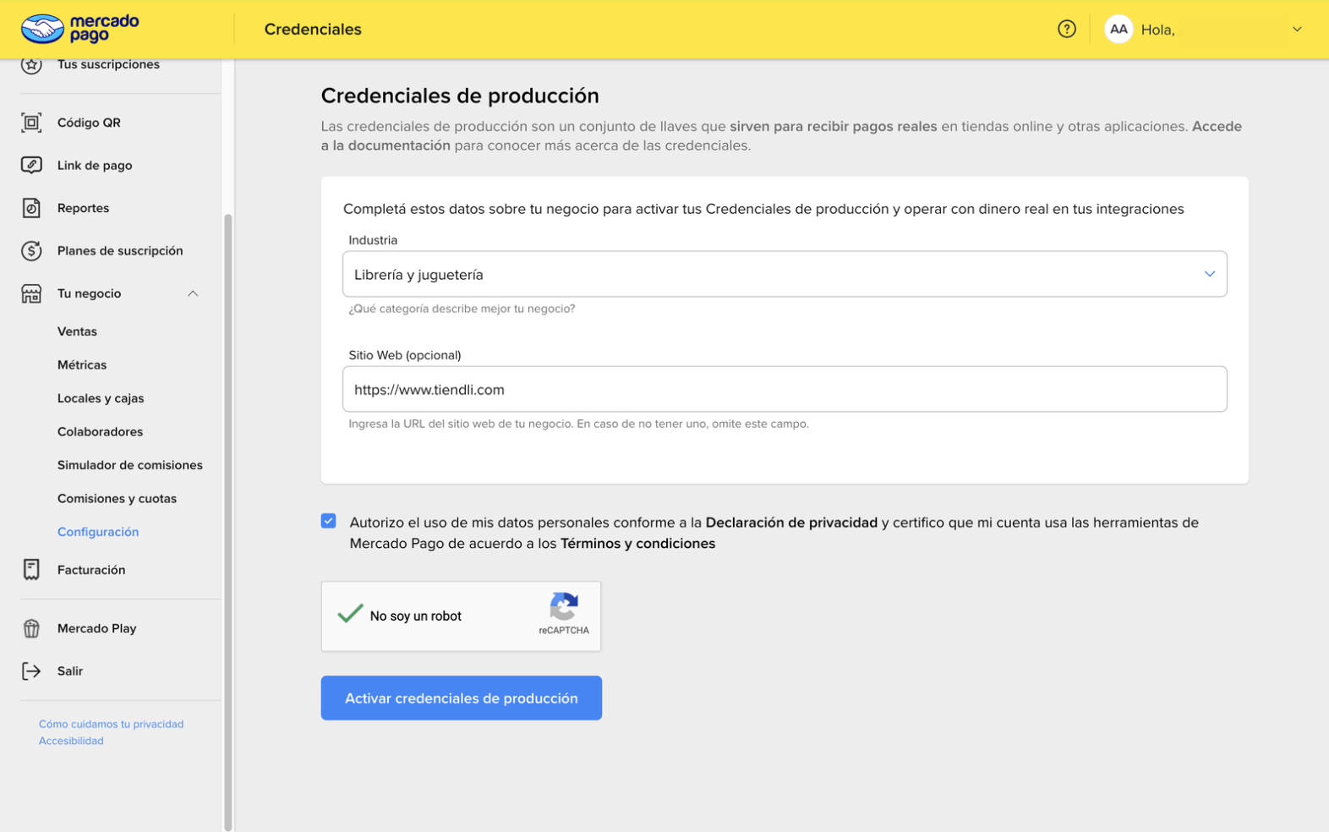Click the Sitio Web (opcional) label
This screenshot has width=1329, height=832.
(405, 355)
